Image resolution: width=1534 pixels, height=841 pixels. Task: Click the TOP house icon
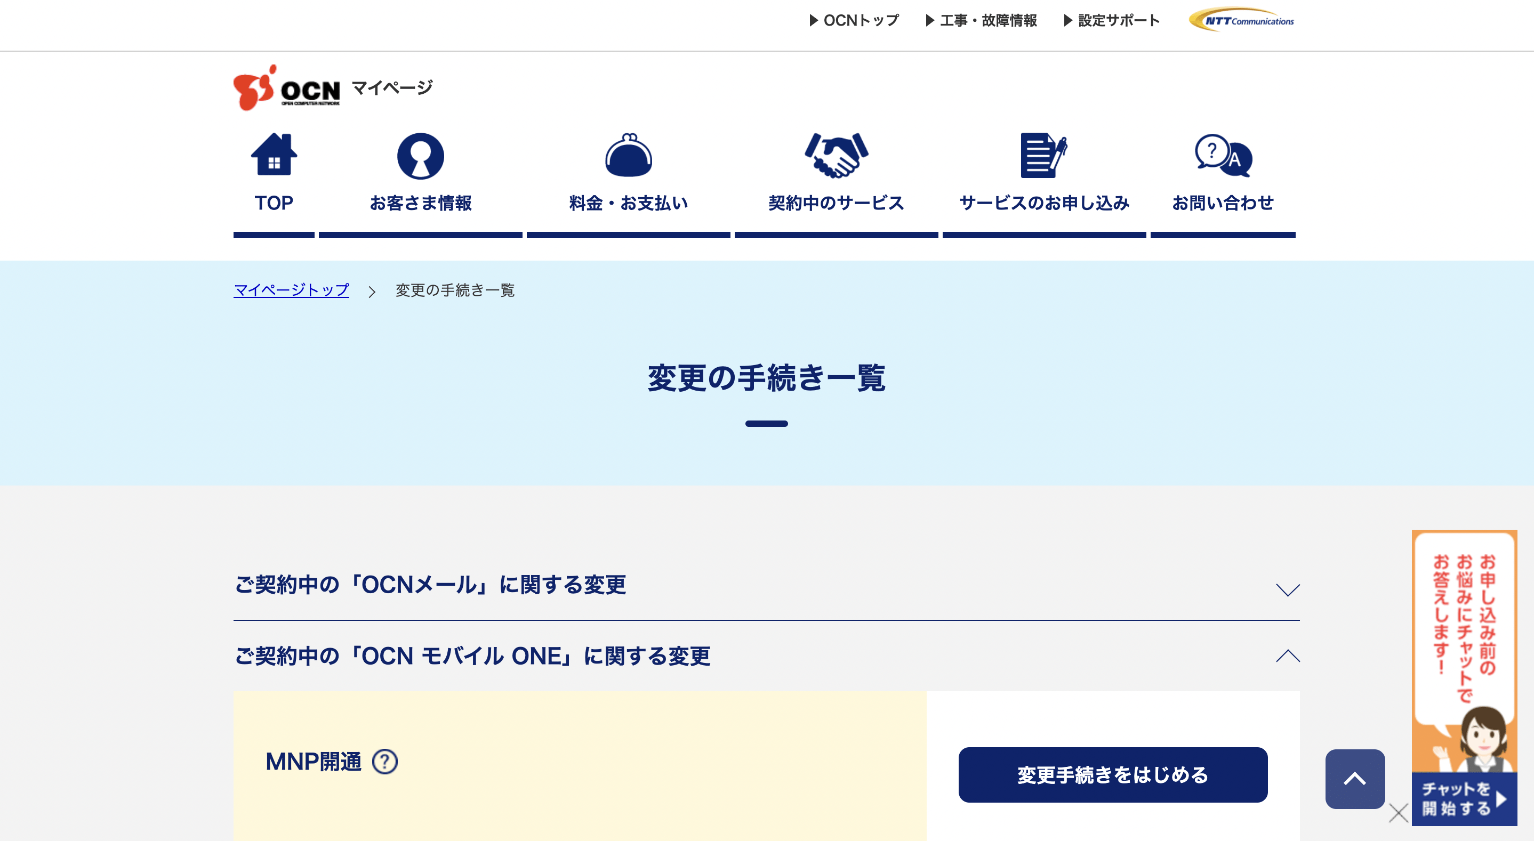(x=274, y=154)
